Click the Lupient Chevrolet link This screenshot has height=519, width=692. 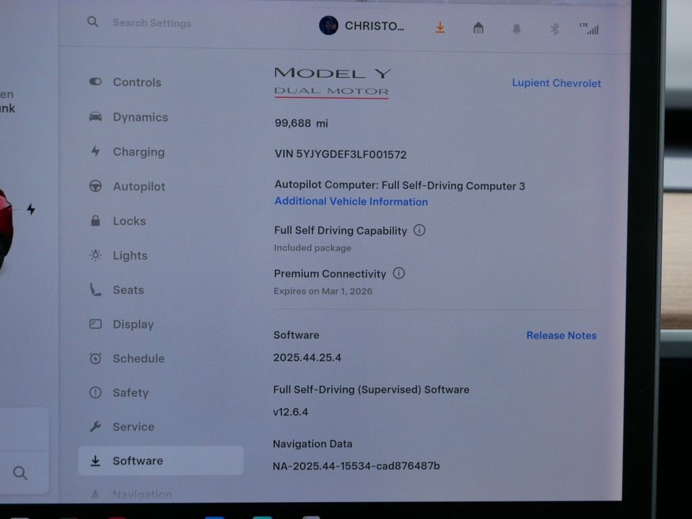click(556, 83)
